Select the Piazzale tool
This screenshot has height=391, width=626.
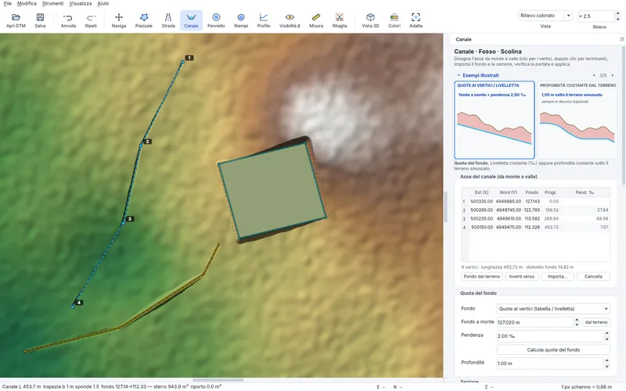[x=144, y=20]
